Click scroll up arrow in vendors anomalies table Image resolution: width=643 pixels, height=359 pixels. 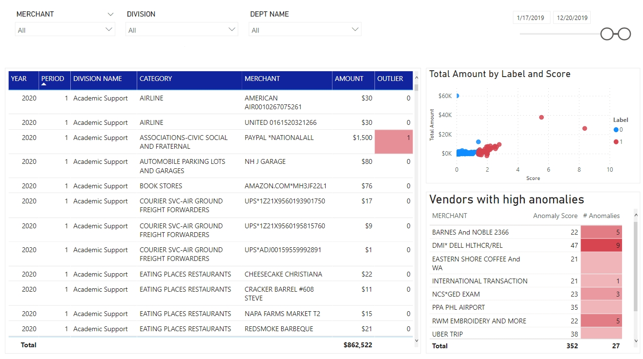pos(635,215)
